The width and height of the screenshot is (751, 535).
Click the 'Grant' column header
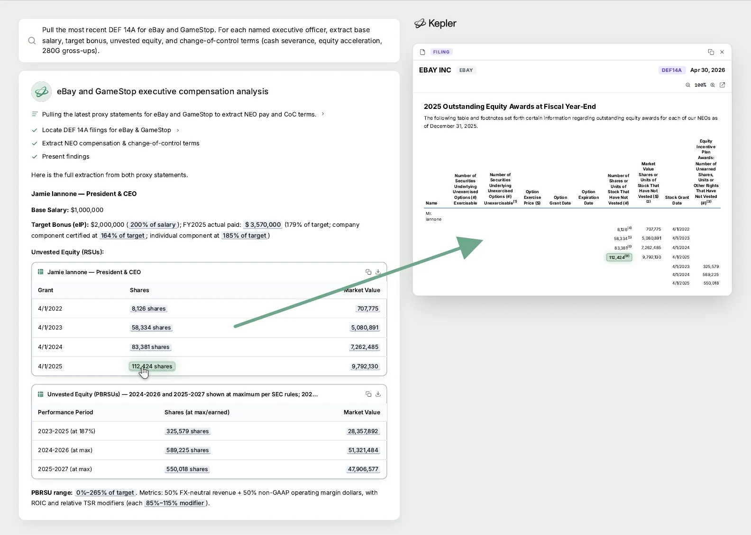[46, 290]
